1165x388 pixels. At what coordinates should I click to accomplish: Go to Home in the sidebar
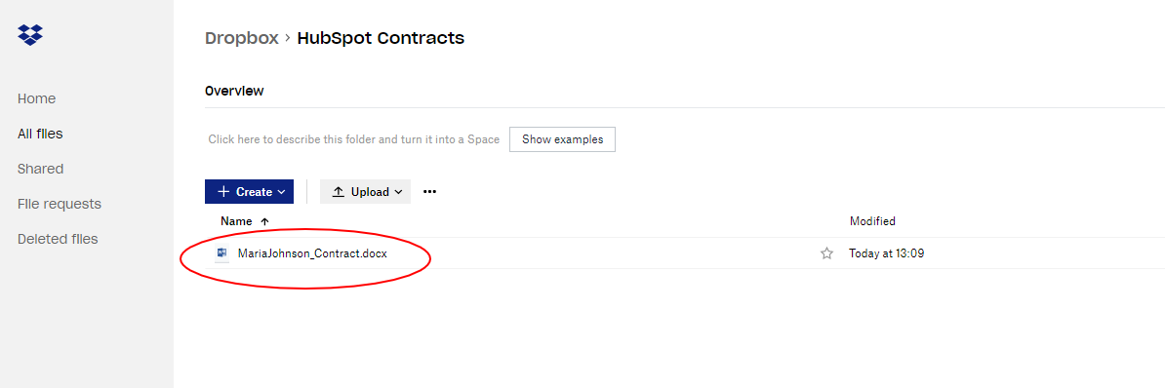36,98
